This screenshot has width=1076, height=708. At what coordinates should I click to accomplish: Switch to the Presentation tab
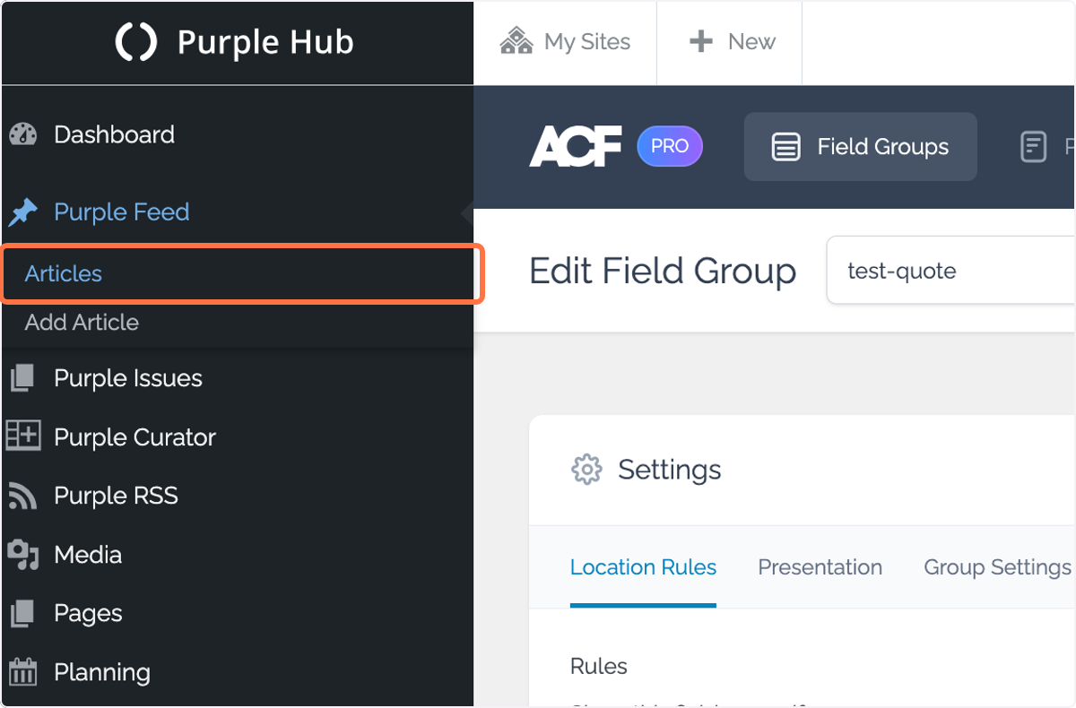click(820, 567)
